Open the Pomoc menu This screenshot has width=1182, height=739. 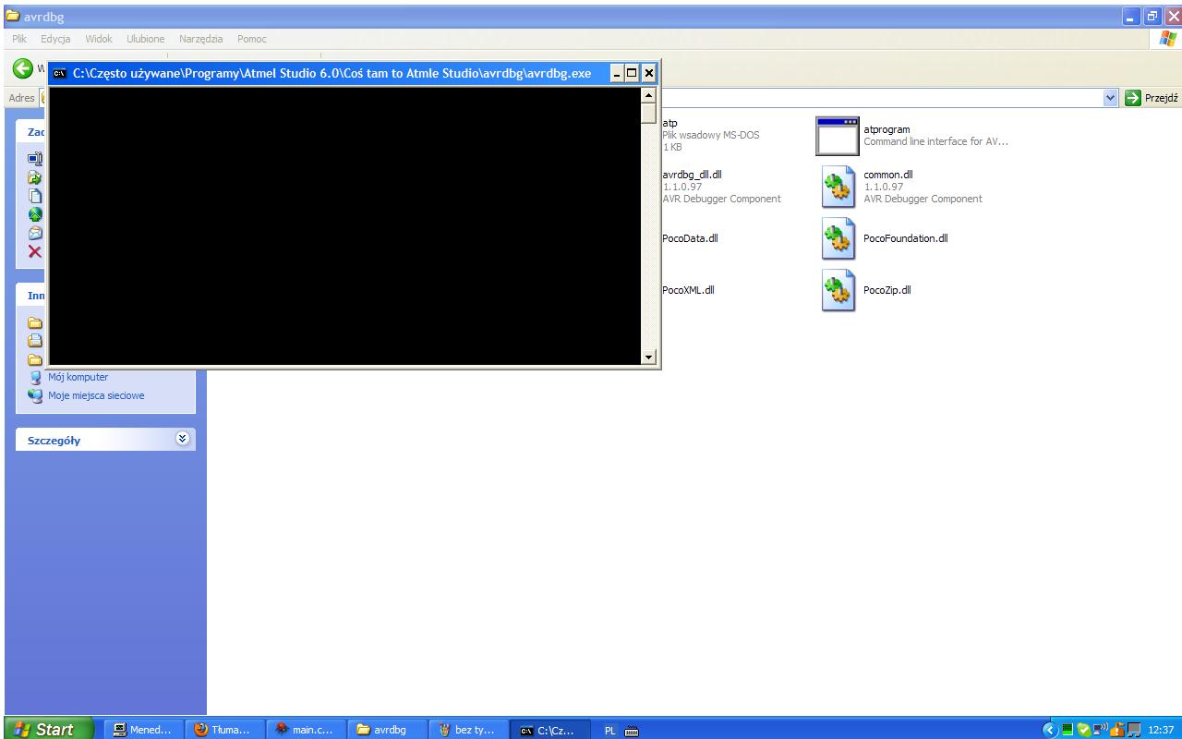[x=252, y=39]
